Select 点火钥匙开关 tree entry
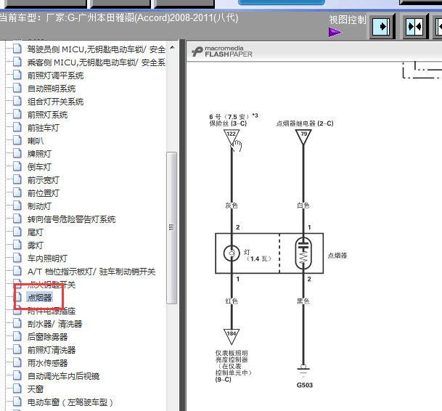 click(52, 285)
